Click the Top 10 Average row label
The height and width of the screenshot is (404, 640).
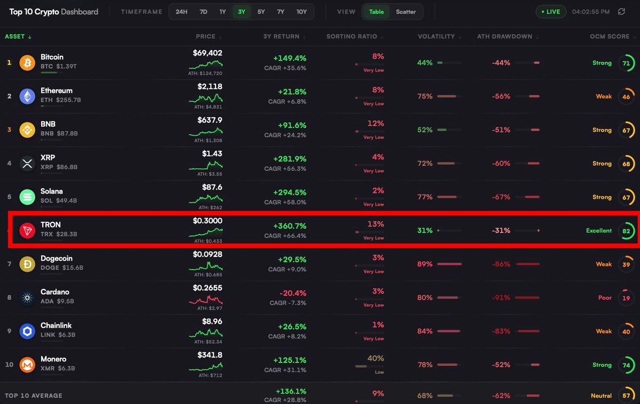click(x=34, y=396)
